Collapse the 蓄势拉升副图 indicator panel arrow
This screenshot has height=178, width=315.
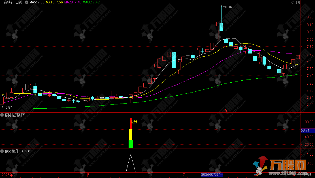[2, 115]
